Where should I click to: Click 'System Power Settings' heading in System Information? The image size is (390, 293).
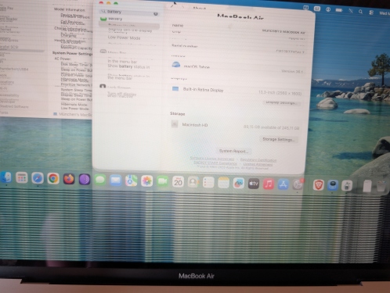point(73,54)
